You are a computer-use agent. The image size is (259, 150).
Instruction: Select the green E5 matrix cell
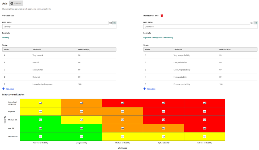40,137
